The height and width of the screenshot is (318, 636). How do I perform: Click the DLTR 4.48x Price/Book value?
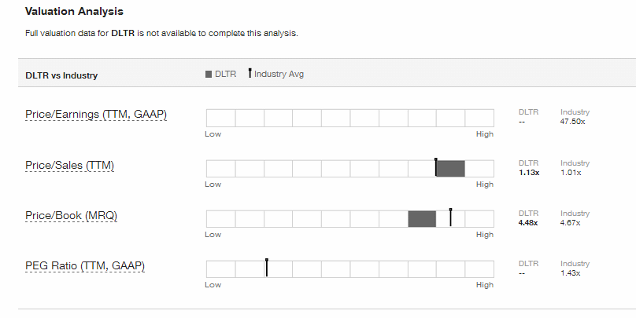tap(528, 222)
